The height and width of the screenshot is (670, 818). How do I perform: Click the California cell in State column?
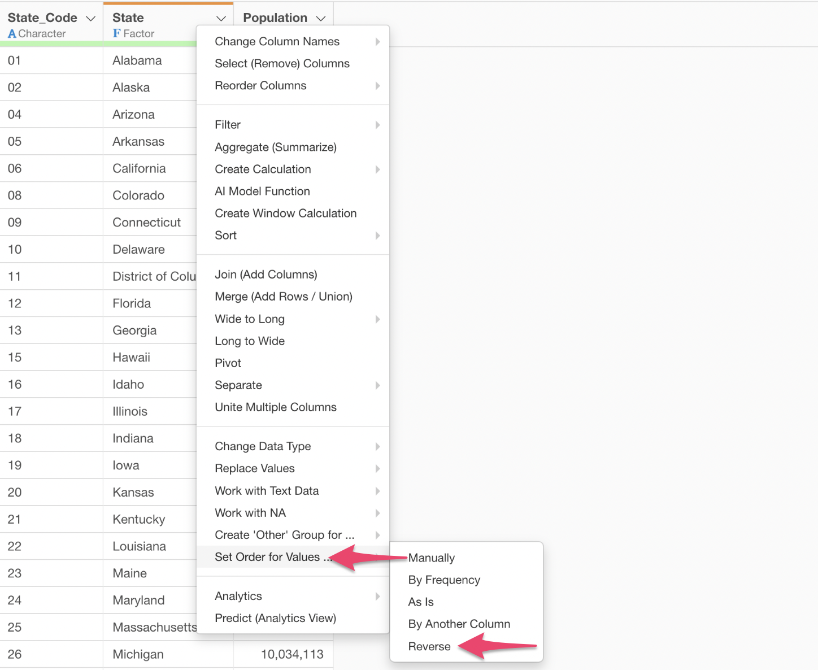[x=139, y=169]
